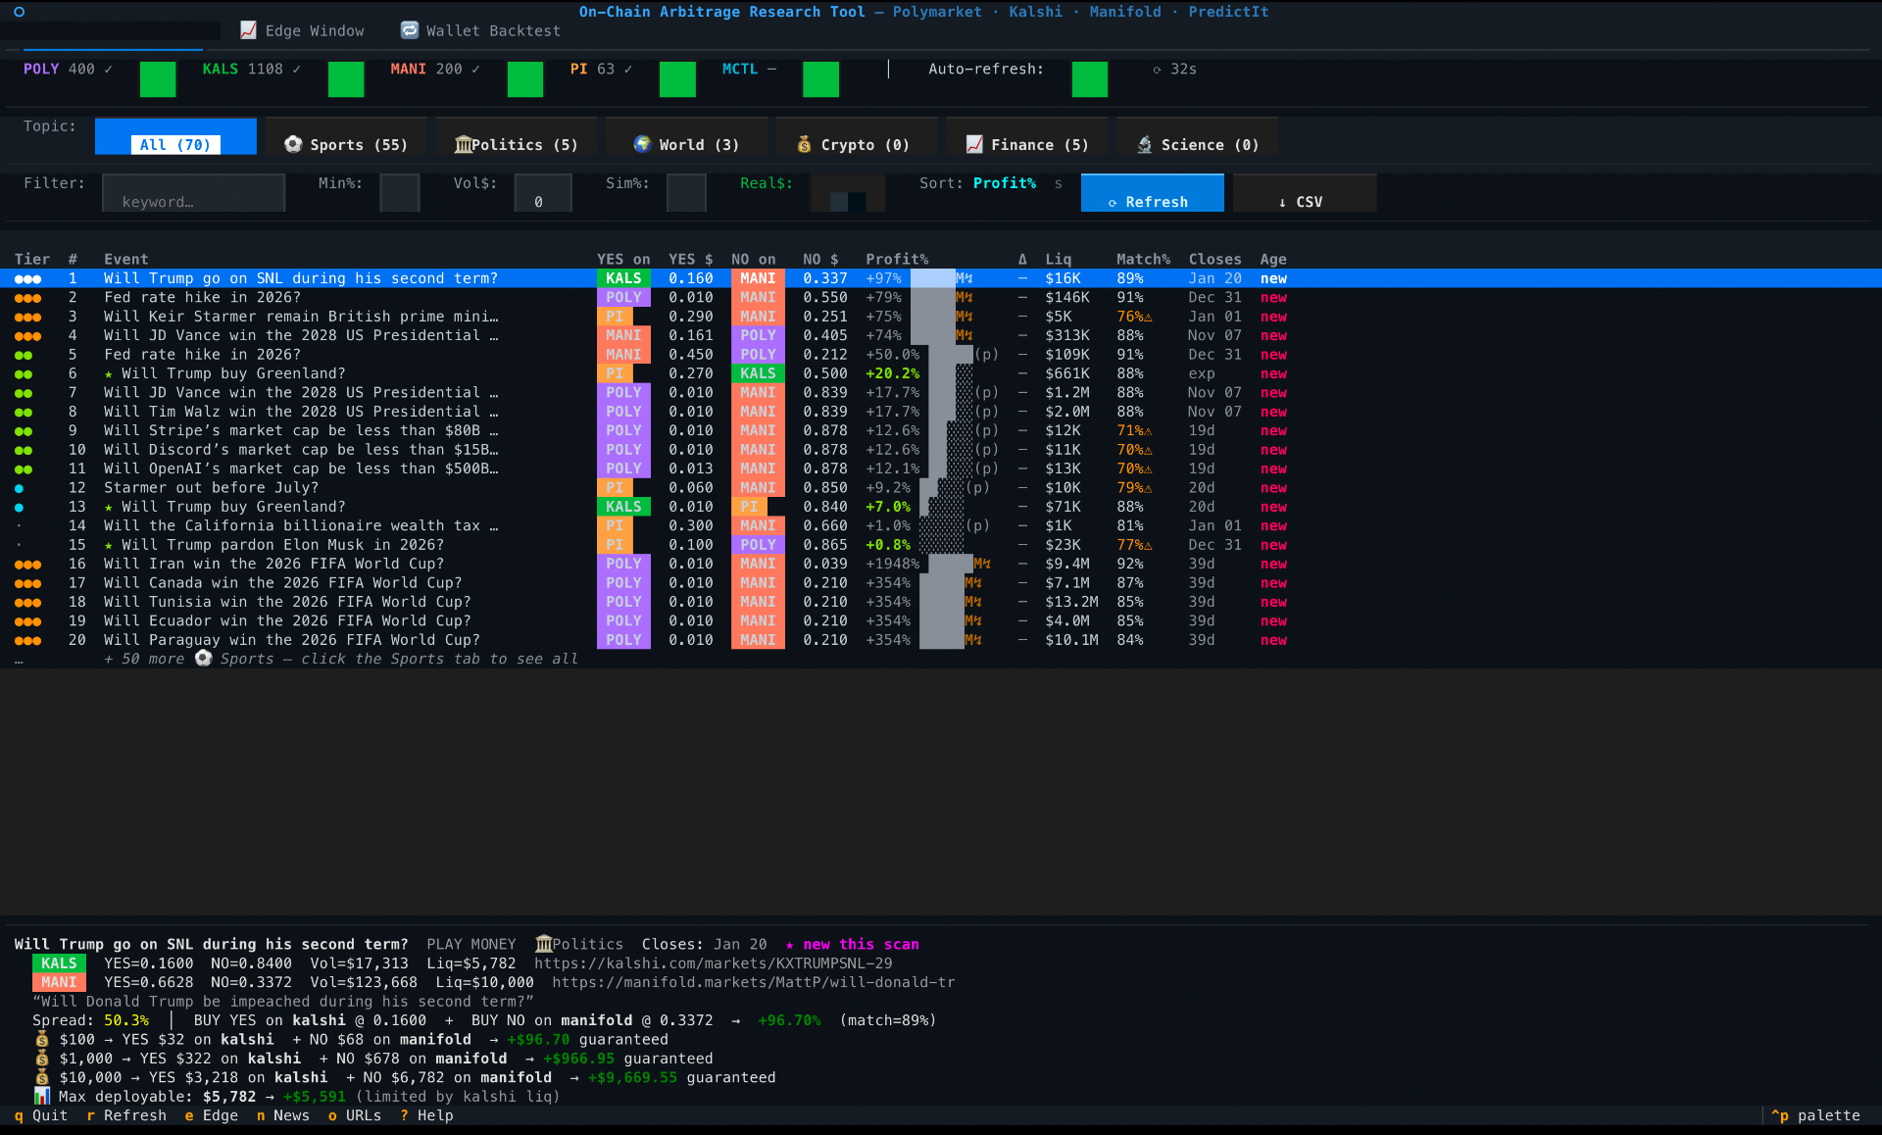Click the building icon in detail panel Politics label
This screenshot has width=1882, height=1135.
point(544,944)
